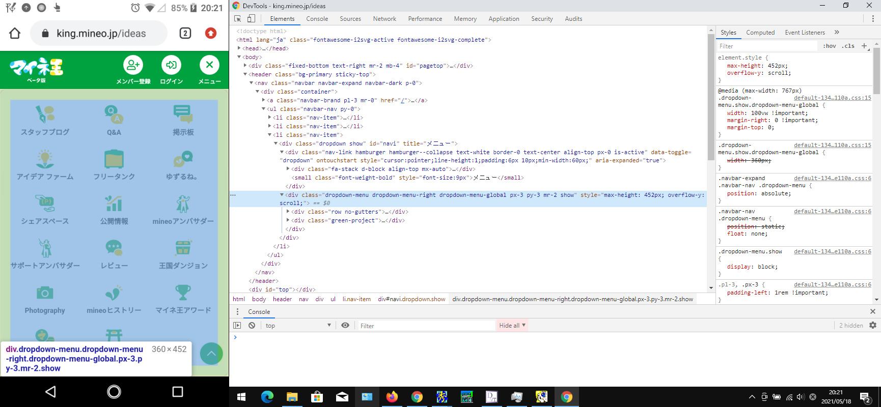Click the clear console icon
This screenshot has width=881, height=407.
tap(252, 326)
